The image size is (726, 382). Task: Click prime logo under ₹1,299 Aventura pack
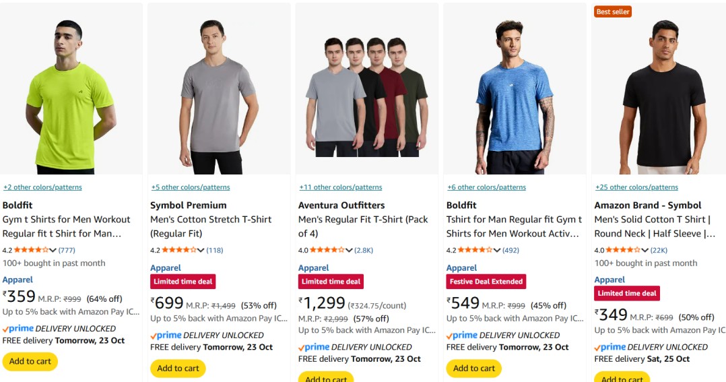click(314, 347)
